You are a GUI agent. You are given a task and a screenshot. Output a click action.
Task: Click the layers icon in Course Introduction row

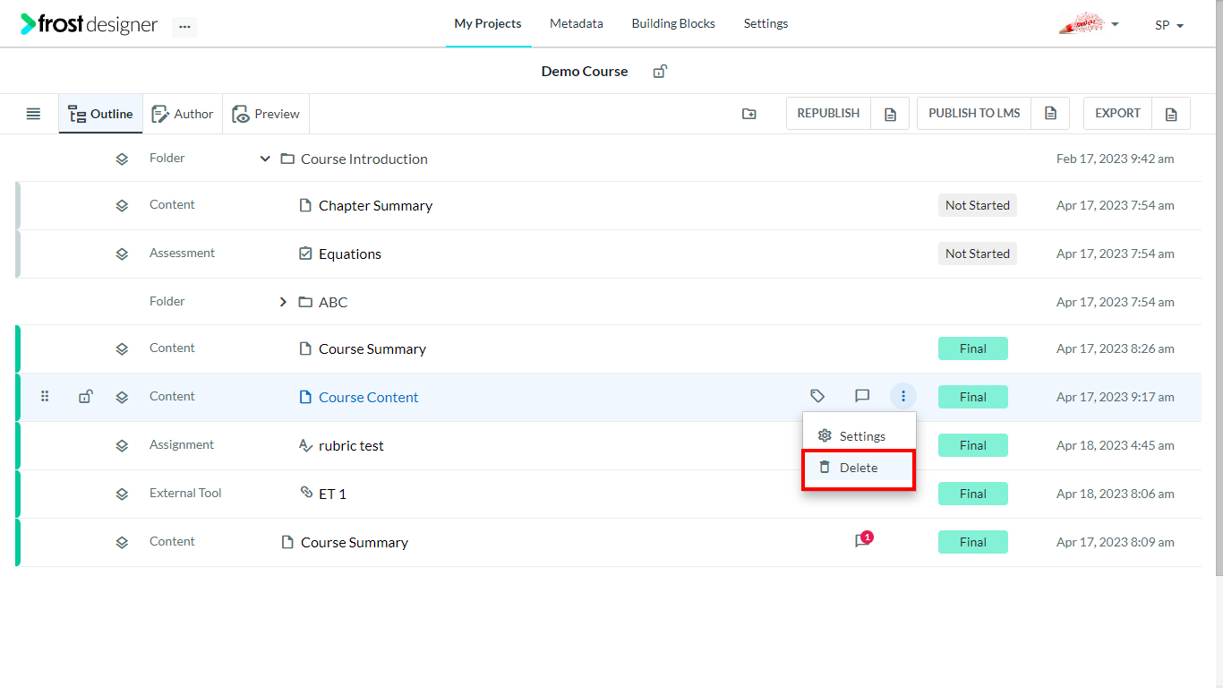(122, 159)
